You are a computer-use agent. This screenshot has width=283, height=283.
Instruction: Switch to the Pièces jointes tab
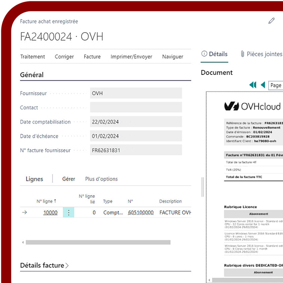[262, 54]
